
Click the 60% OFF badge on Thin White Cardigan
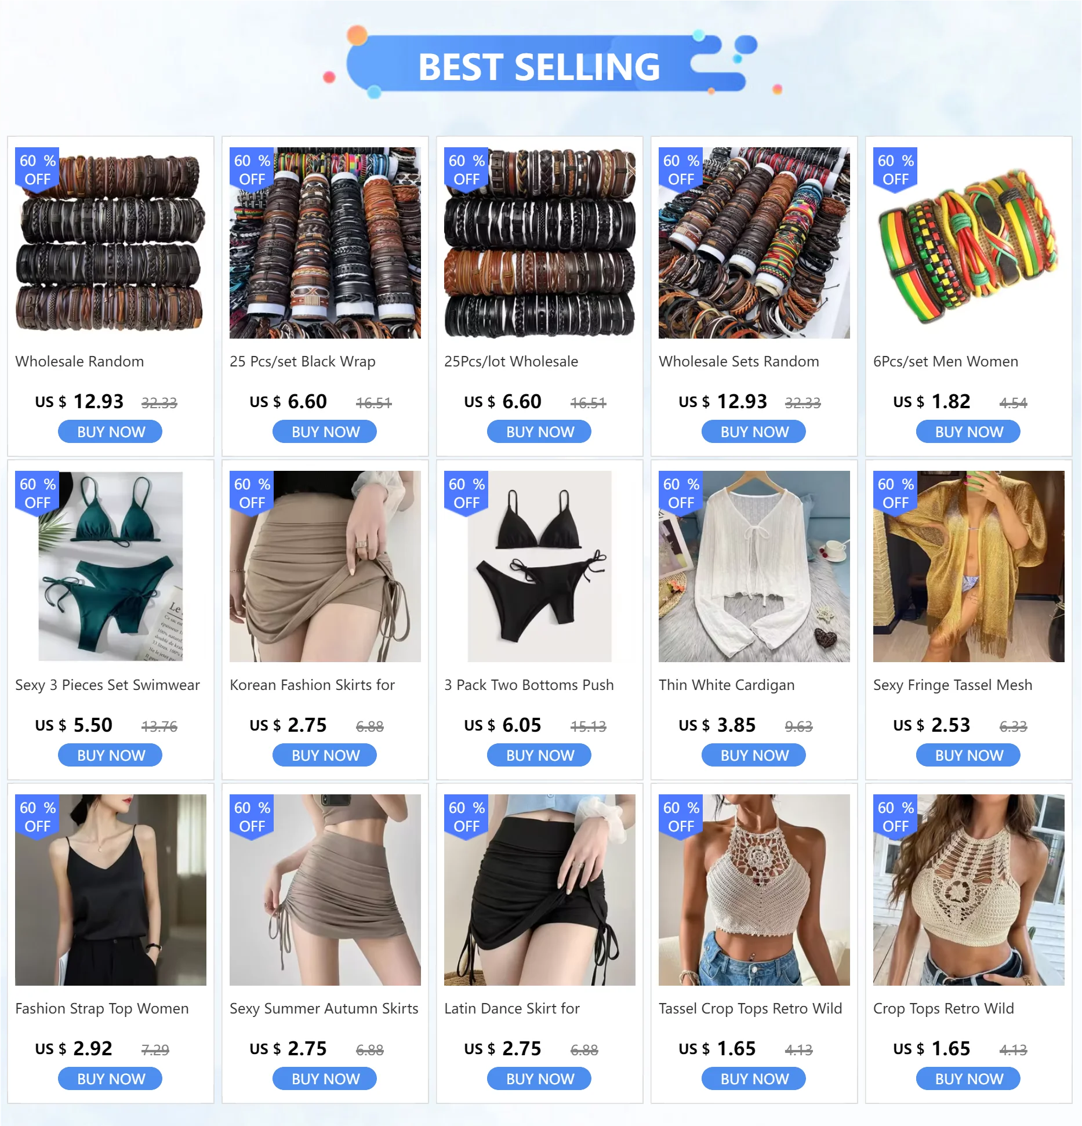pyautogui.click(x=681, y=493)
